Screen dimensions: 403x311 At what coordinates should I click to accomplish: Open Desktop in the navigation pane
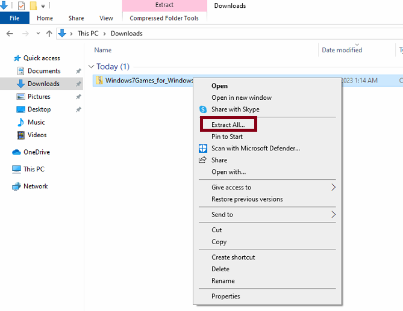[x=39, y=109]
